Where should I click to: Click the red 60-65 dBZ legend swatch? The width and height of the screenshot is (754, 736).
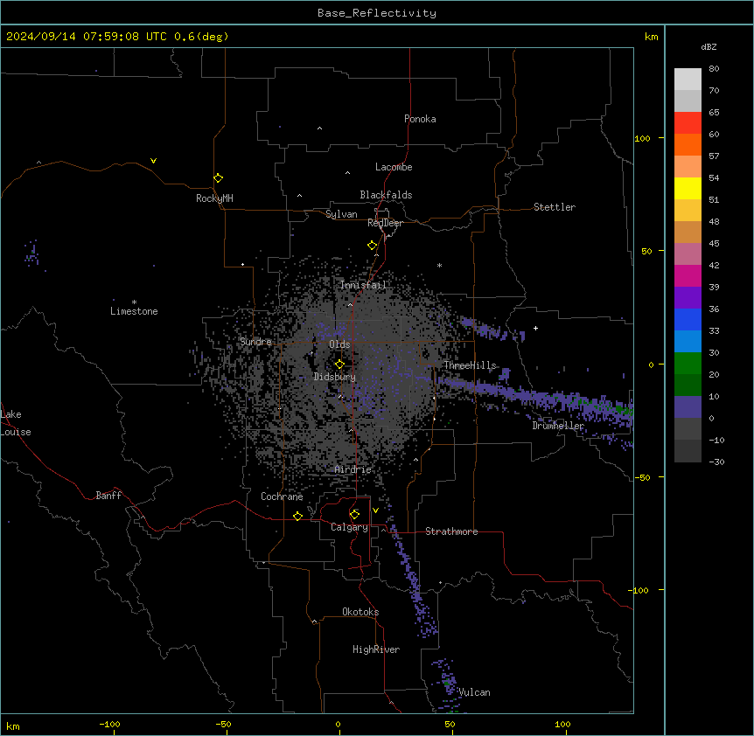pos(688,123)
